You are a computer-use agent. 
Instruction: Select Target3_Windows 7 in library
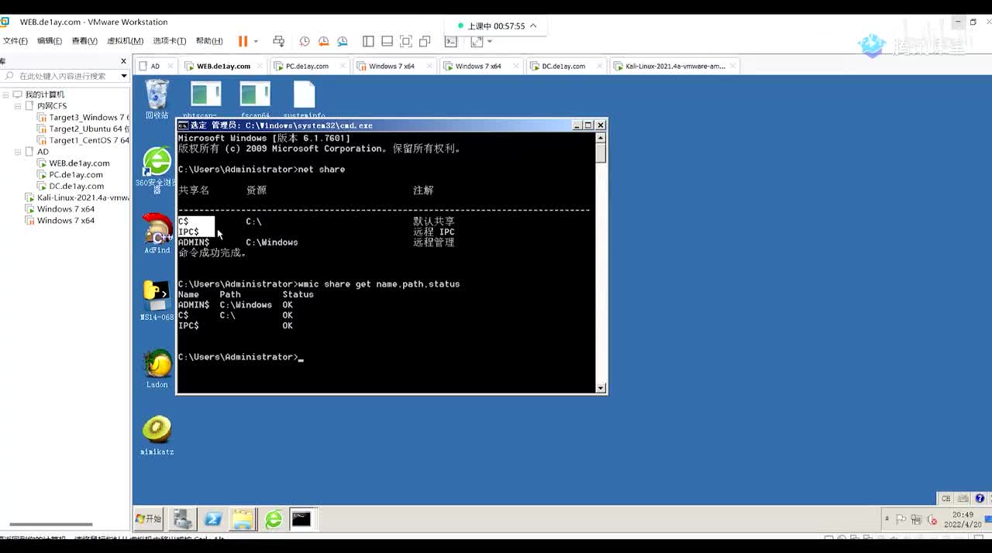83,118
